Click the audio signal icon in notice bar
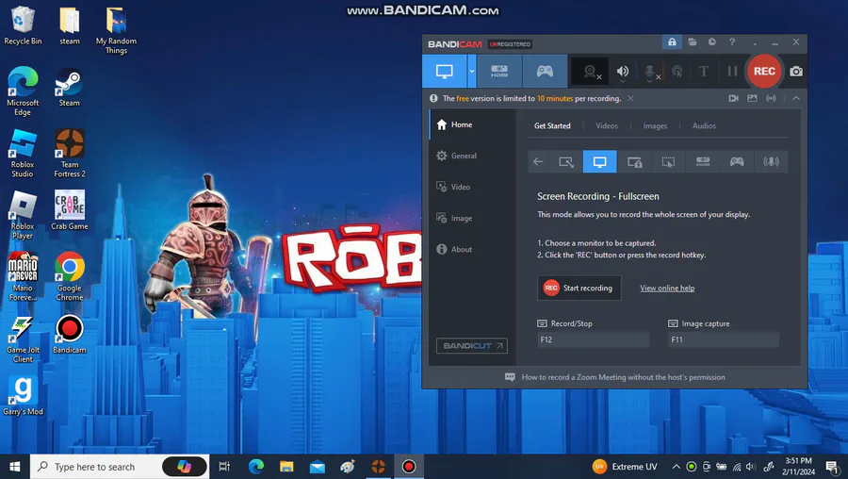 [771, 98]
